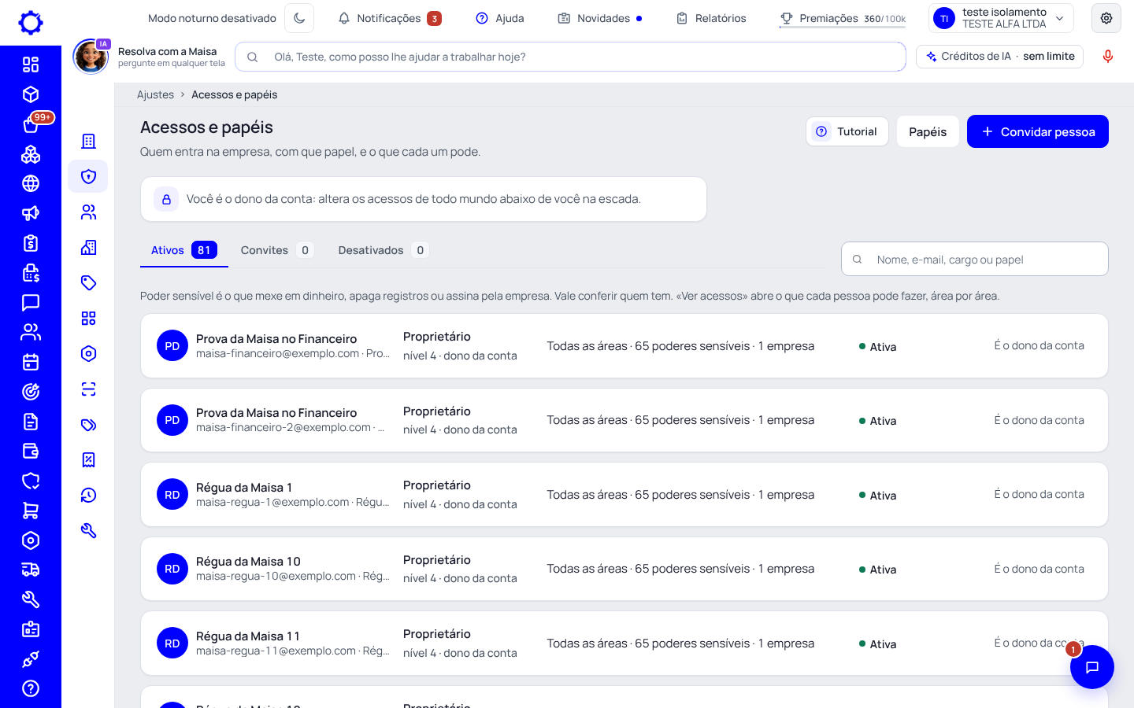Open Novidades in the top bar

[599, 18]
